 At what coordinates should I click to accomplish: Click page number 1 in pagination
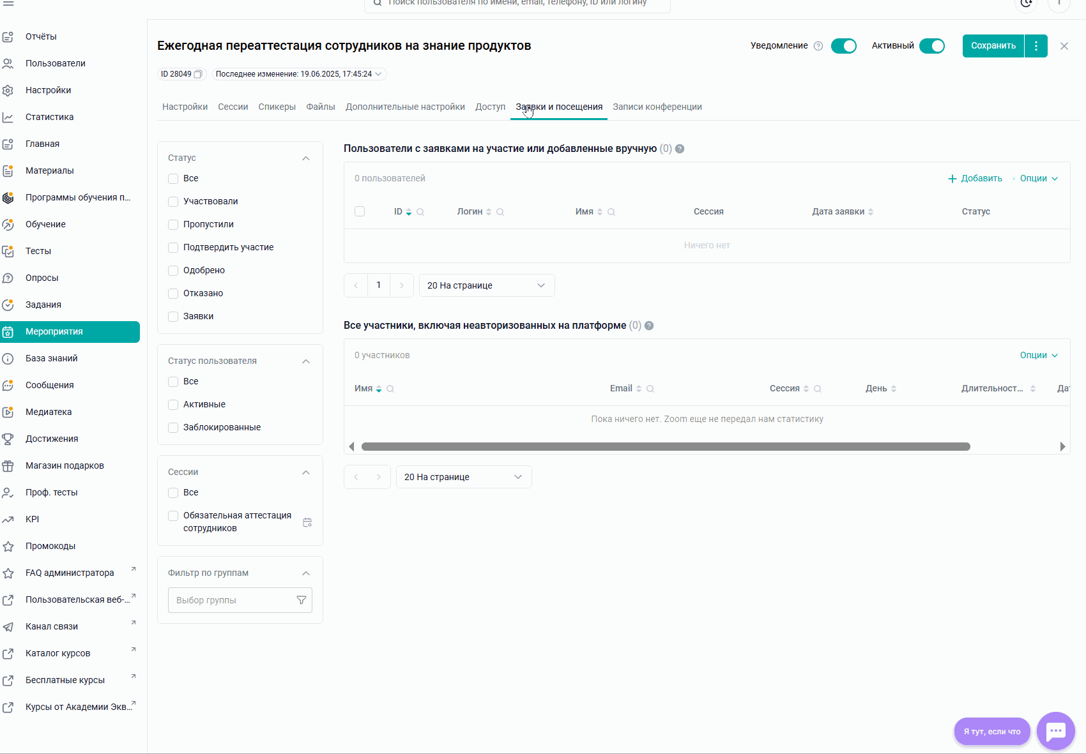(x=379, y=285)
